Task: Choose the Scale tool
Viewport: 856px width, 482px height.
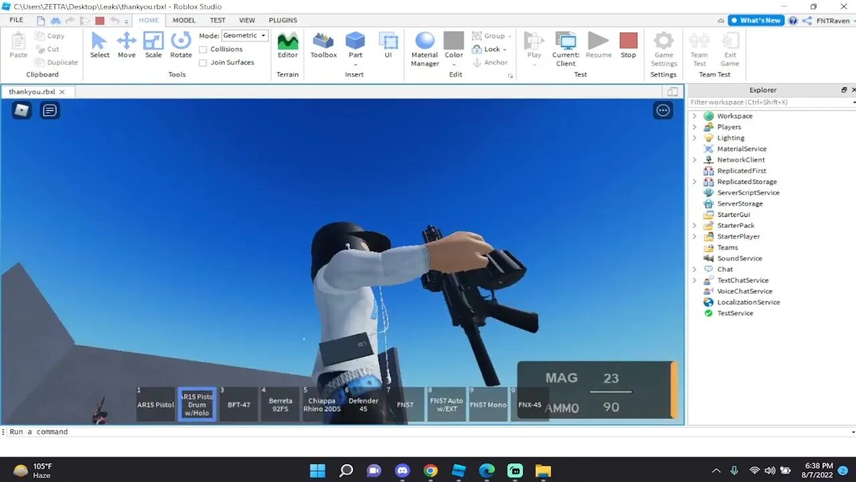Action: tap(153, 45)
